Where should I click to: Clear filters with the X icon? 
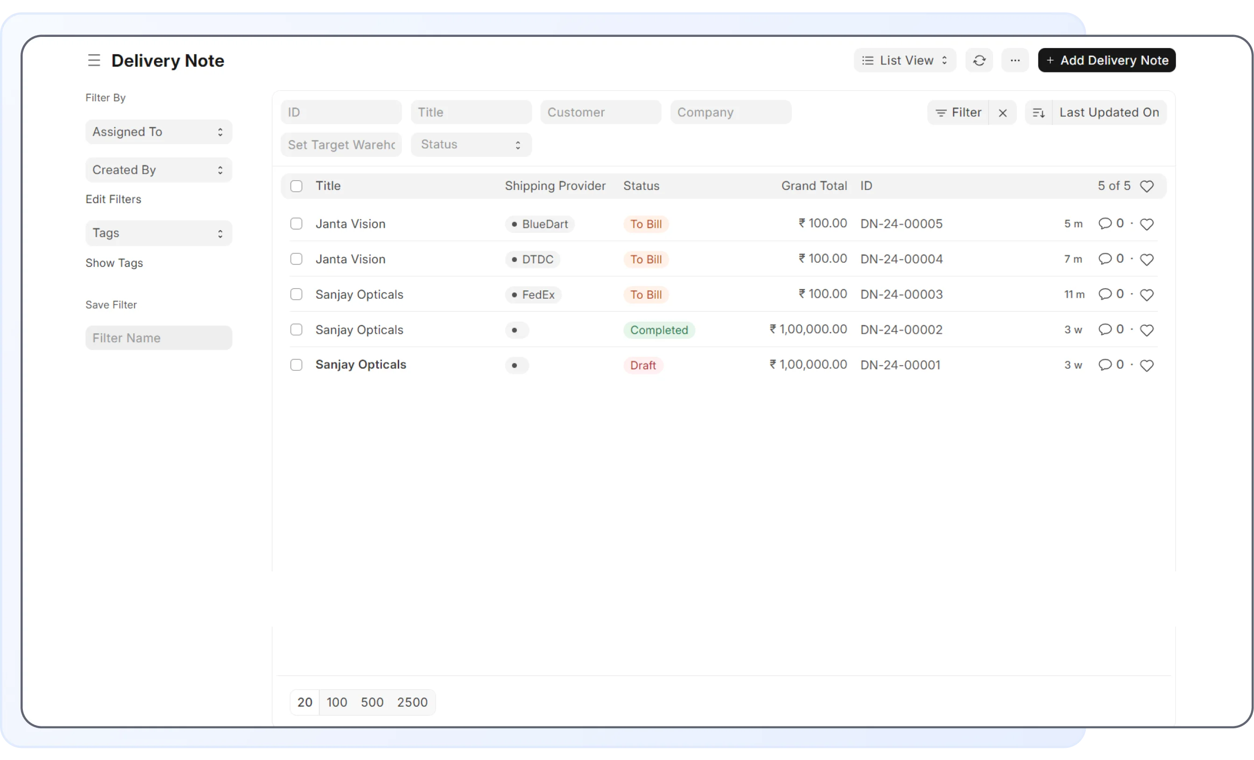(1002, 113)
